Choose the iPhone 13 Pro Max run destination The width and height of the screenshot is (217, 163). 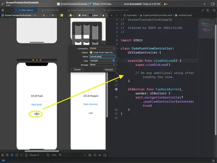point(100,4)
